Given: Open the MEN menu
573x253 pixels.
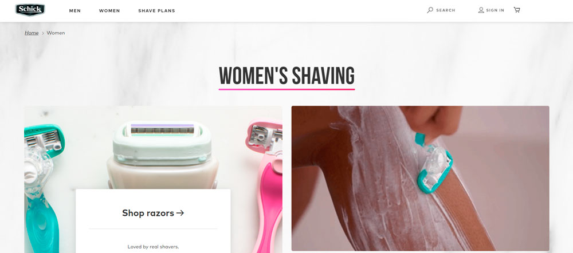Looking at the screenshot, I should coord(75,10).
